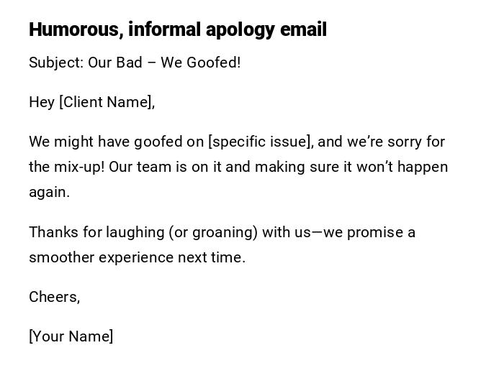Image resolution: width=504 pixels, height=381 pixels.
Task: Click the word "again." ending the first paragraph
Action: coord(49,192)
